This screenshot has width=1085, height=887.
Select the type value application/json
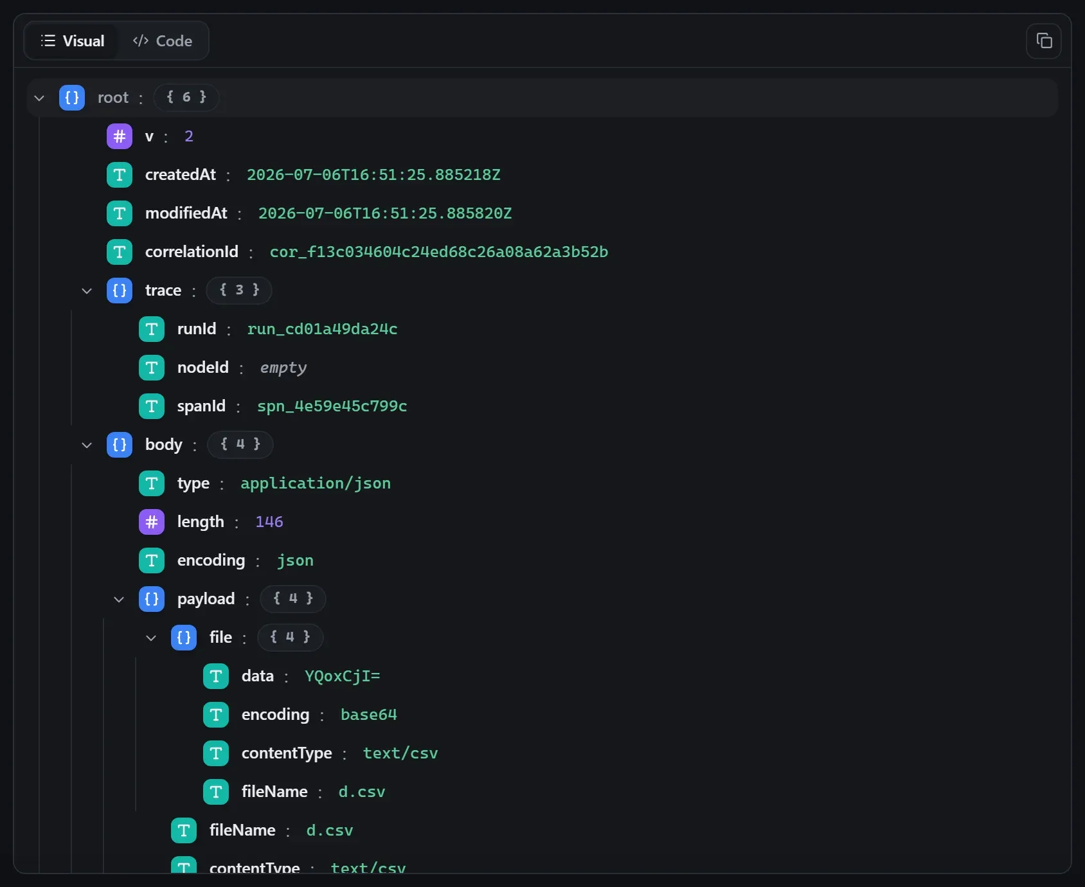click(316, 483)
